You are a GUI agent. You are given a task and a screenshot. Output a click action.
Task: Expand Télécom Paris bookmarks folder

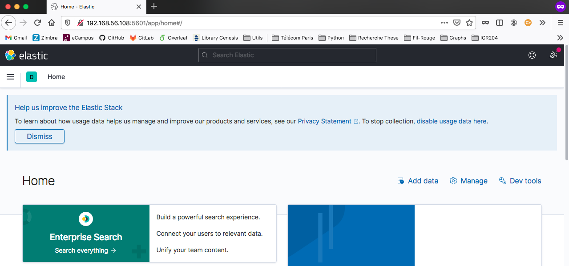pyautogui.click(x=292, y=38)
